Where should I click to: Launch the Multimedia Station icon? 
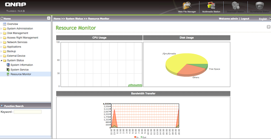coord(211,5)
